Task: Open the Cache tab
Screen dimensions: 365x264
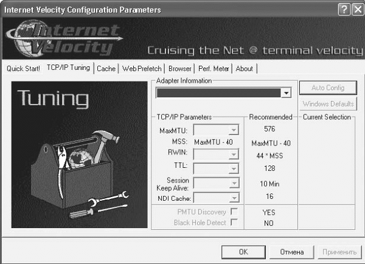Action: point(106,69)
